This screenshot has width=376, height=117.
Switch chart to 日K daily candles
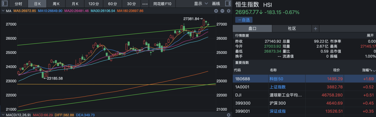click(x=37, y=4)
